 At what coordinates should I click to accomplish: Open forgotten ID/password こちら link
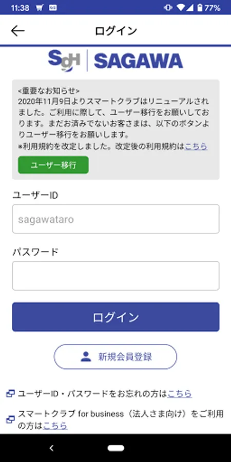pyautogui.click(x=180, y=393)
